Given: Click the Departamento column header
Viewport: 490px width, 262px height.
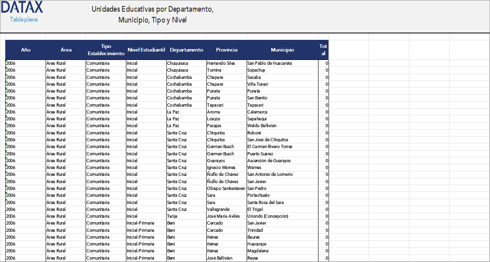Looking at the screenshot, I should pyautogui.click(x=186, y=50).
